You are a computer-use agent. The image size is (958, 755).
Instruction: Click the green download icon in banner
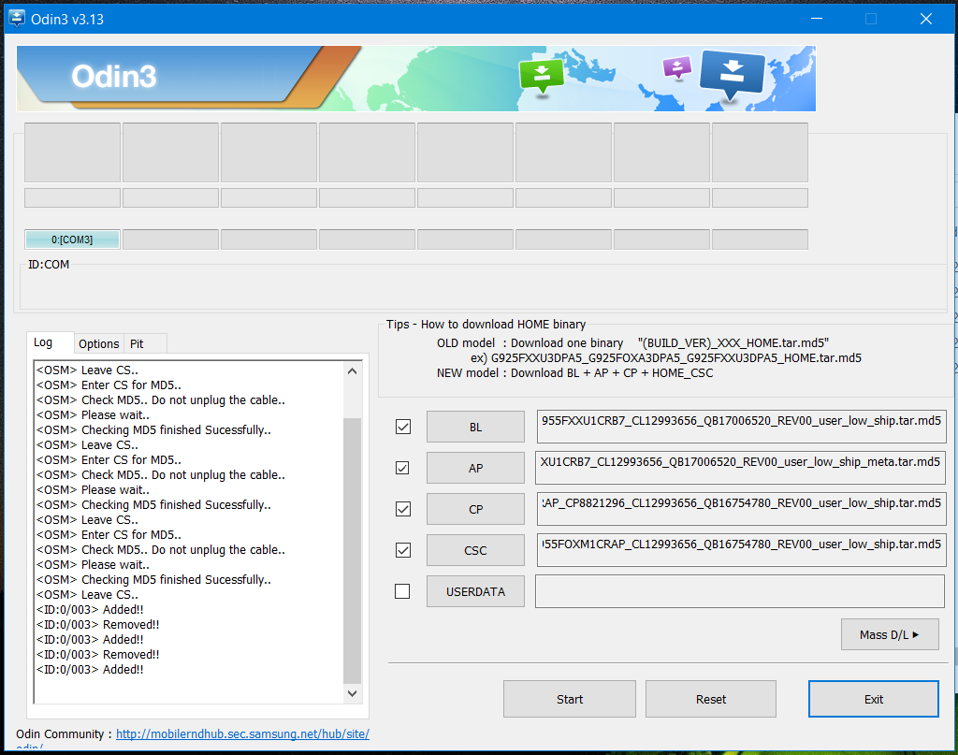point(541,75)
